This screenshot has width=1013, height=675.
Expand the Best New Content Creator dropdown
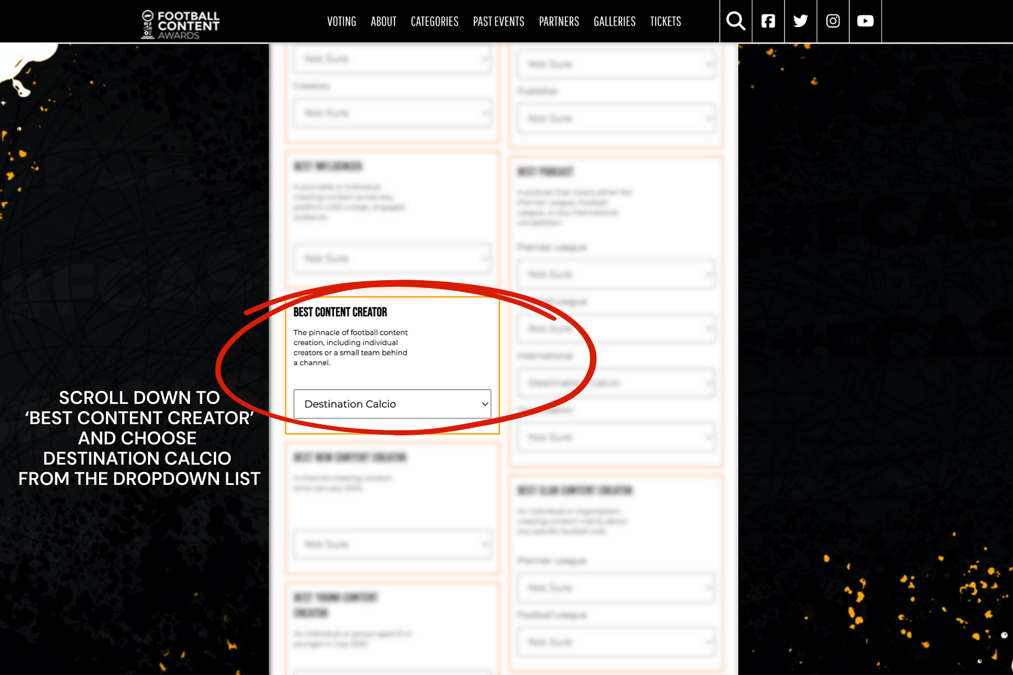(x=392, y=544)
